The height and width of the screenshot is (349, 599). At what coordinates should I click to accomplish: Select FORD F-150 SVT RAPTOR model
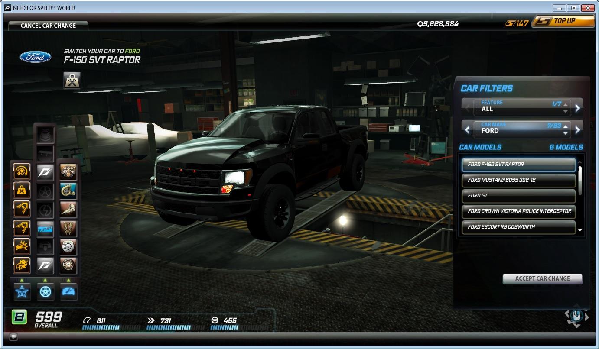point(519,165)
